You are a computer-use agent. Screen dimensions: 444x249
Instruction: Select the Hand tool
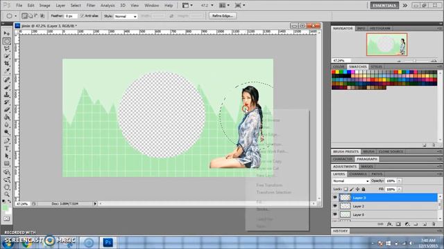tap(7, 187)
